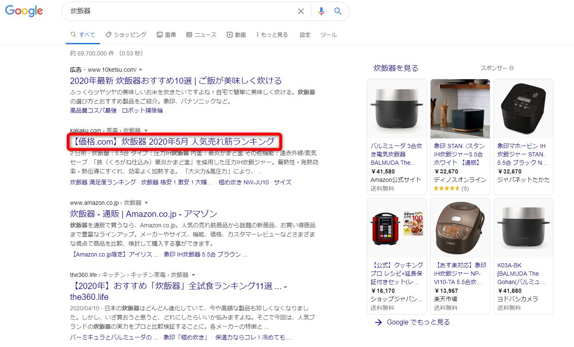Click the 炊飯器を見る heading link

coord(396,68)
